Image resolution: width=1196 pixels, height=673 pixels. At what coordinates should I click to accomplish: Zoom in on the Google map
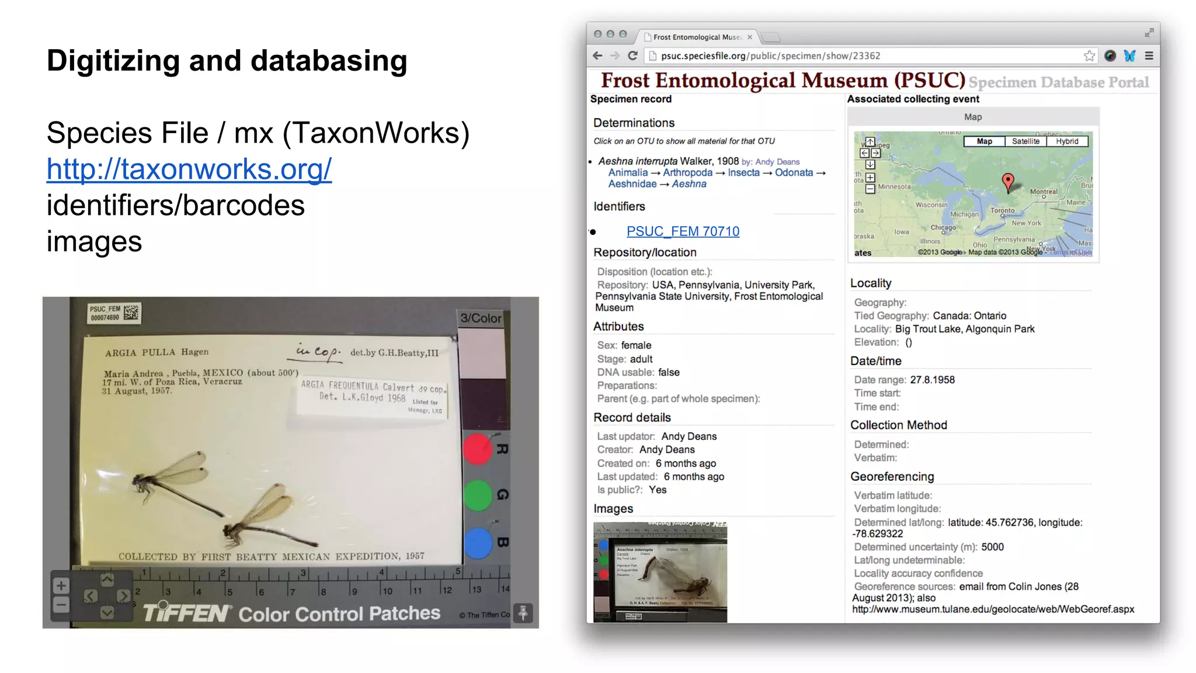870,178
